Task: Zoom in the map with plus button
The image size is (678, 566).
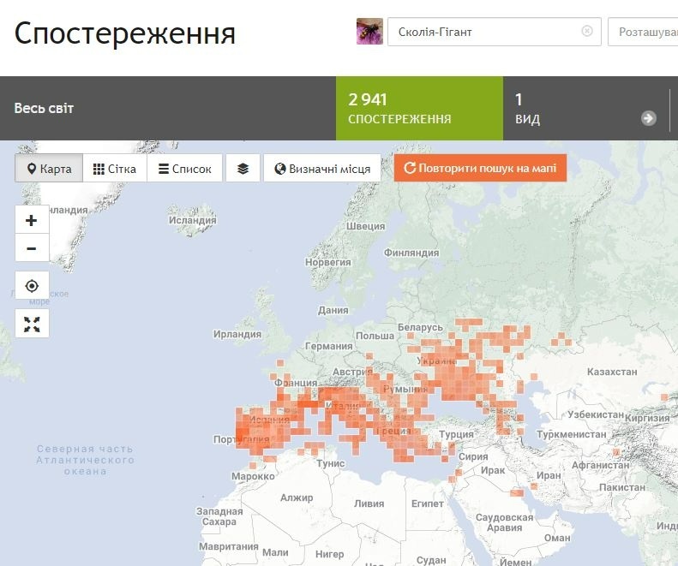Action: [32, 220]
